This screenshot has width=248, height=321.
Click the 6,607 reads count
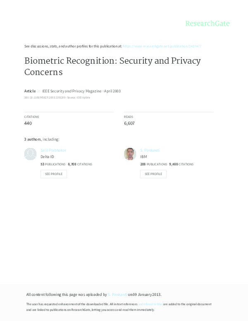[129, 123]
